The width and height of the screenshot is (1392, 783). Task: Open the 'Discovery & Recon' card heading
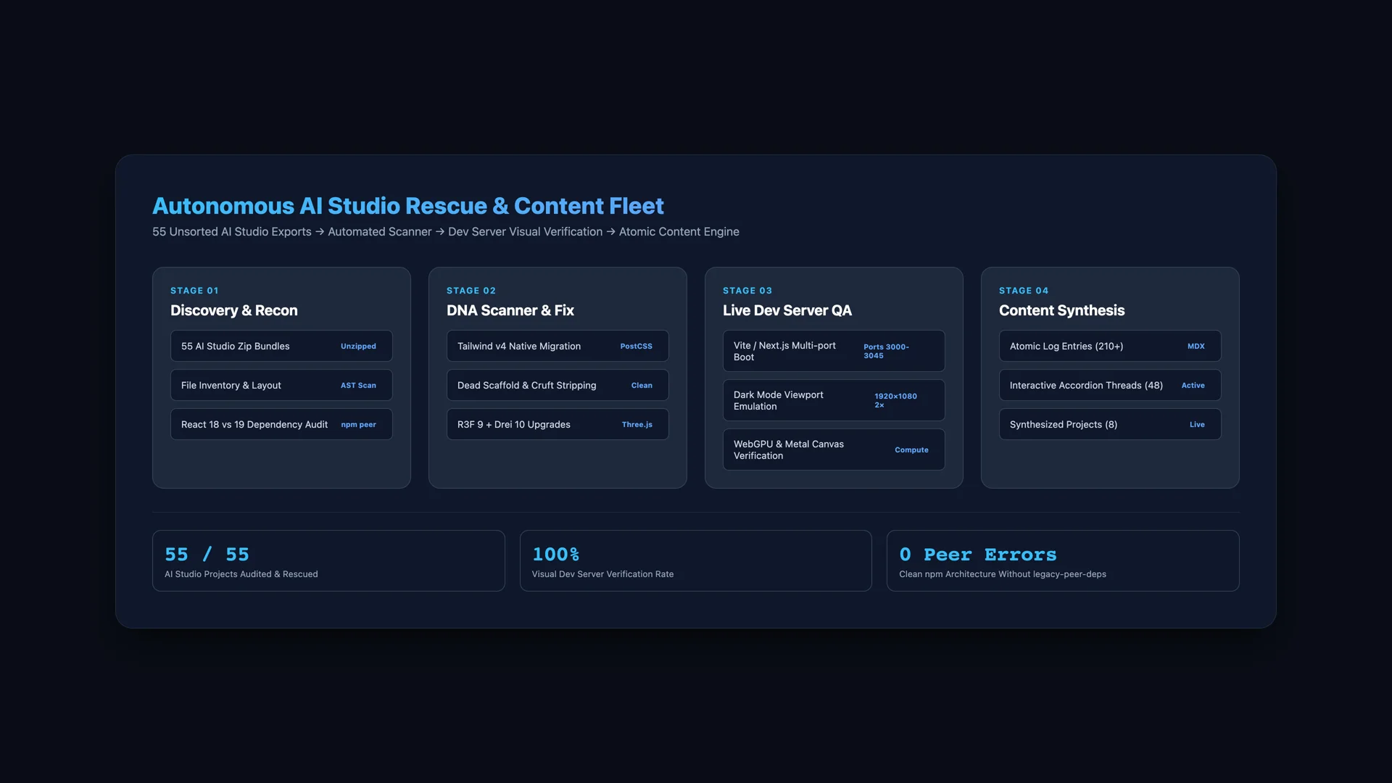[x=233, y=310]
